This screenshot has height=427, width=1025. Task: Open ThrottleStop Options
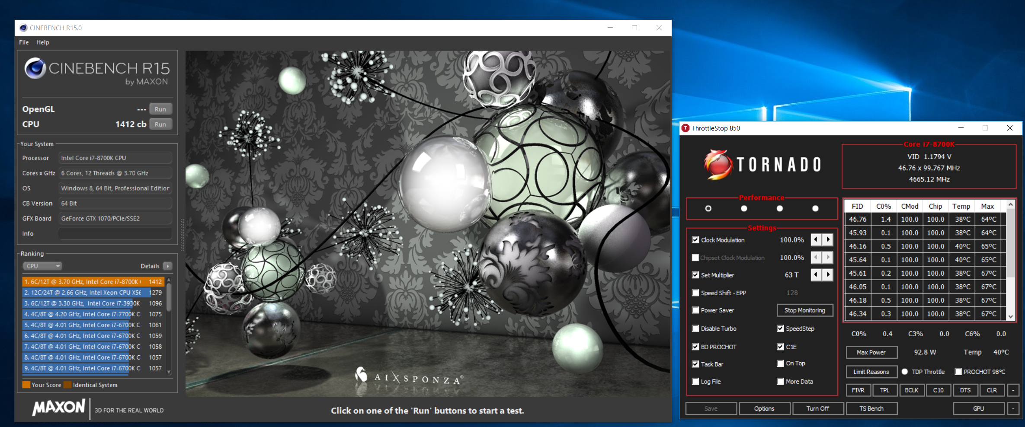(x=765, y=408)
